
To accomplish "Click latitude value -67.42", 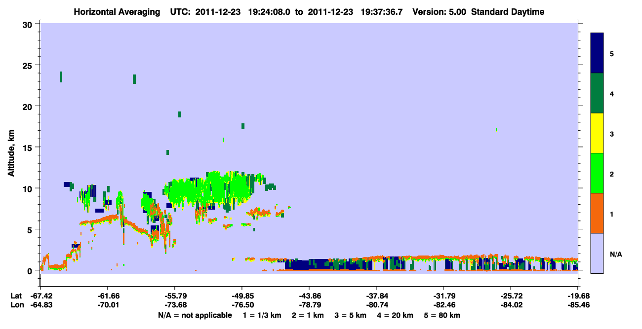I will [40, 296].
